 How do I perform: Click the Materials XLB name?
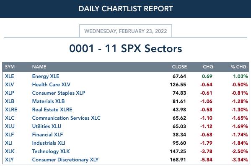pyautogui.click(x=48, y=101)
